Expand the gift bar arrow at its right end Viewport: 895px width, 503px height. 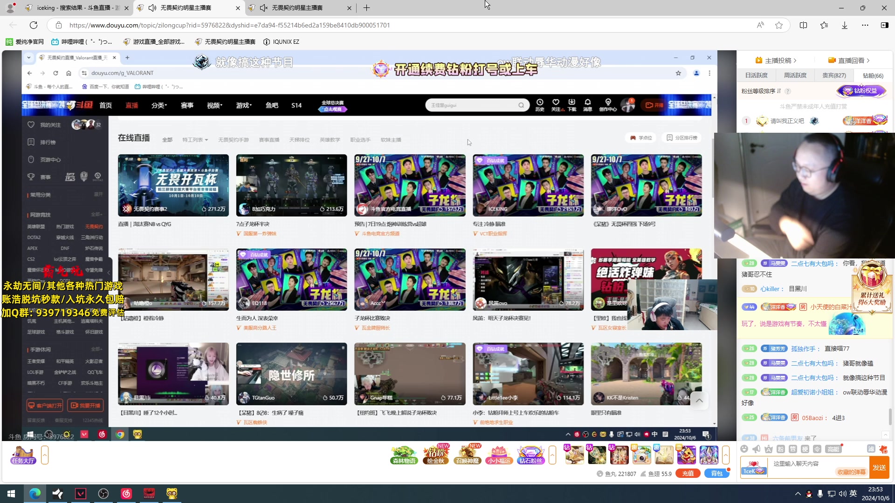tap(726, 455)
